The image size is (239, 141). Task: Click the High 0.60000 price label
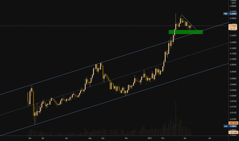tap(230, 14)
